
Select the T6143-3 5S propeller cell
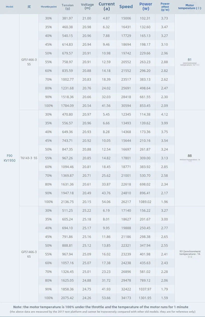point(29,158)
